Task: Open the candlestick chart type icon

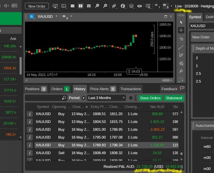Action: pyautogui.click(x=114, y=6)
